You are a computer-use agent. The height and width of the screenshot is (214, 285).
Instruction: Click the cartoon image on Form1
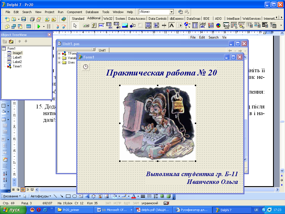pos(158,123)
